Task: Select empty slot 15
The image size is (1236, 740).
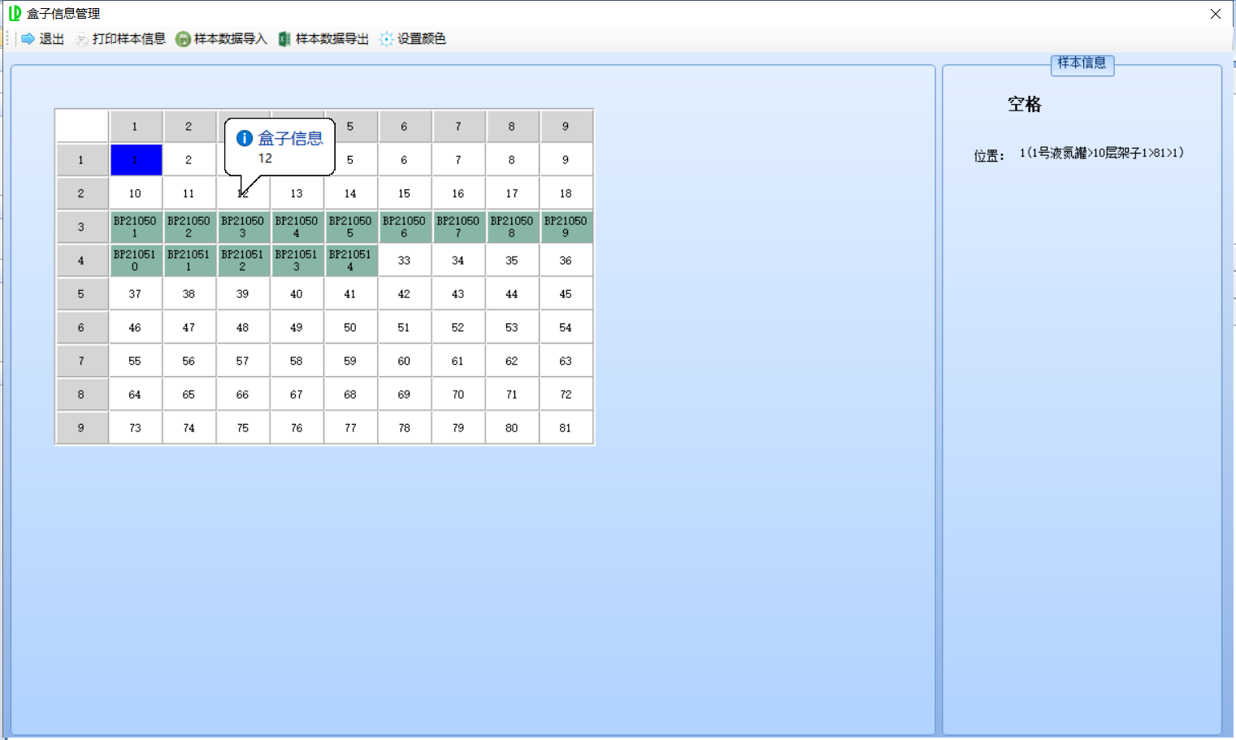Action: click(x=405, y=193)
